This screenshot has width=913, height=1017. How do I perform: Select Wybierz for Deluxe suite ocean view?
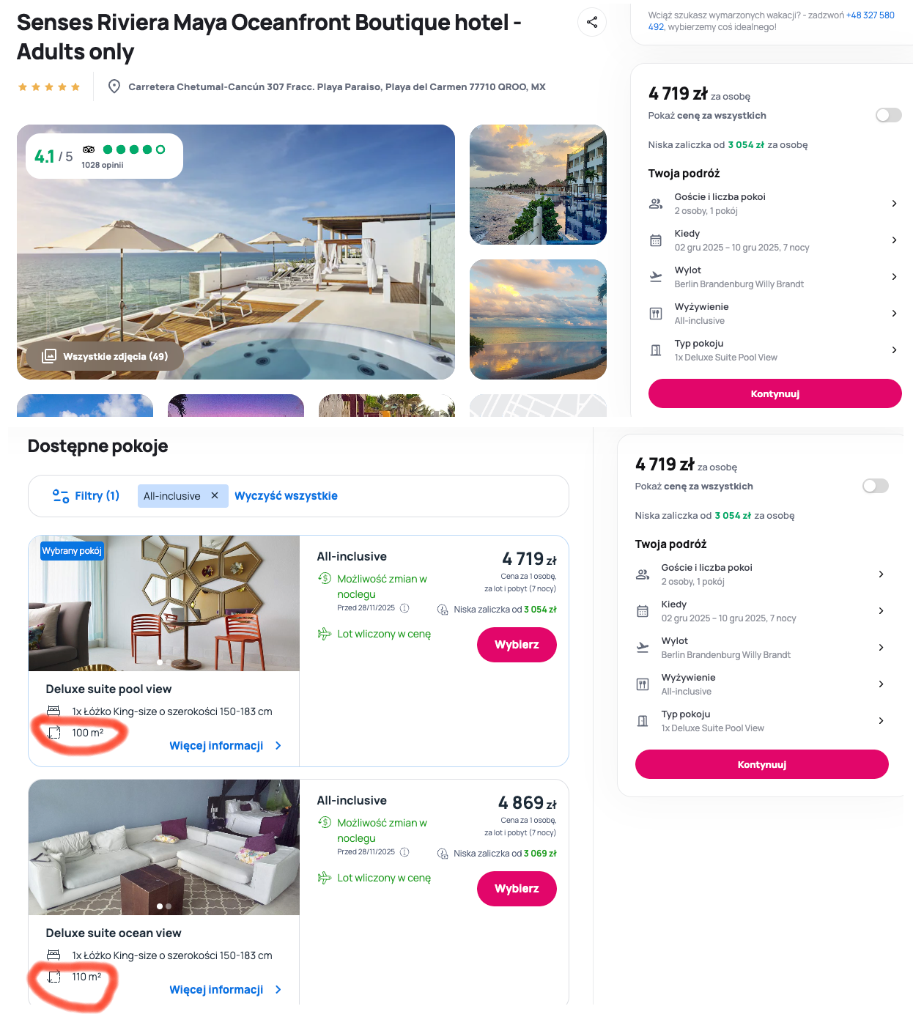(x=517, y=889)
